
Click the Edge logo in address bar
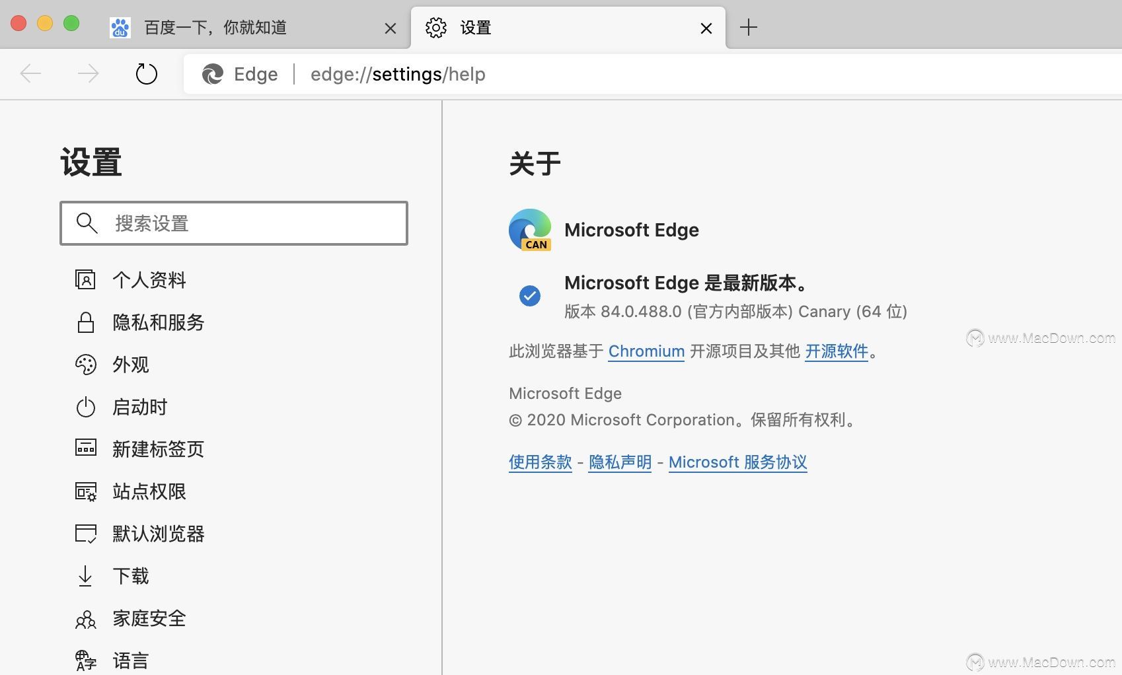click(x=213, y=74)
